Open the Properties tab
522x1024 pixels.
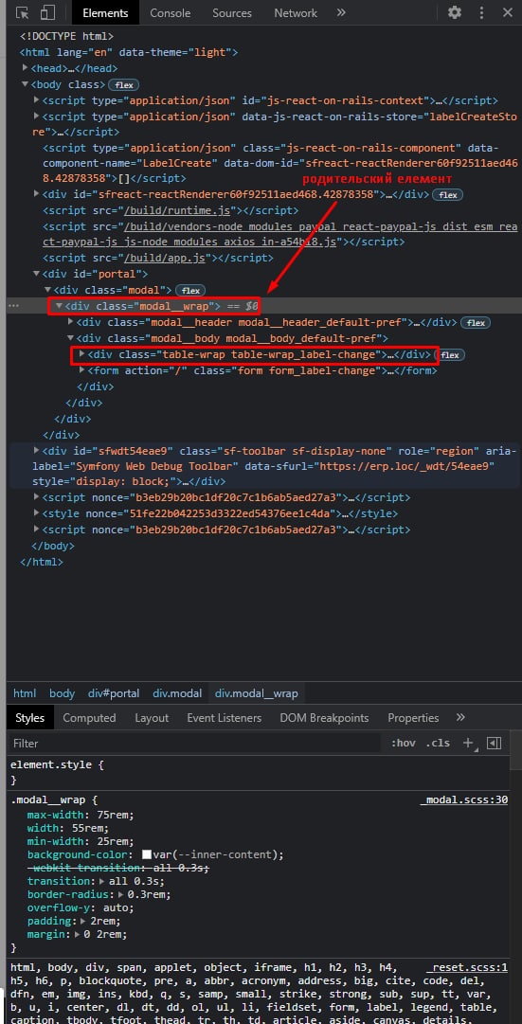pos(413,718)
